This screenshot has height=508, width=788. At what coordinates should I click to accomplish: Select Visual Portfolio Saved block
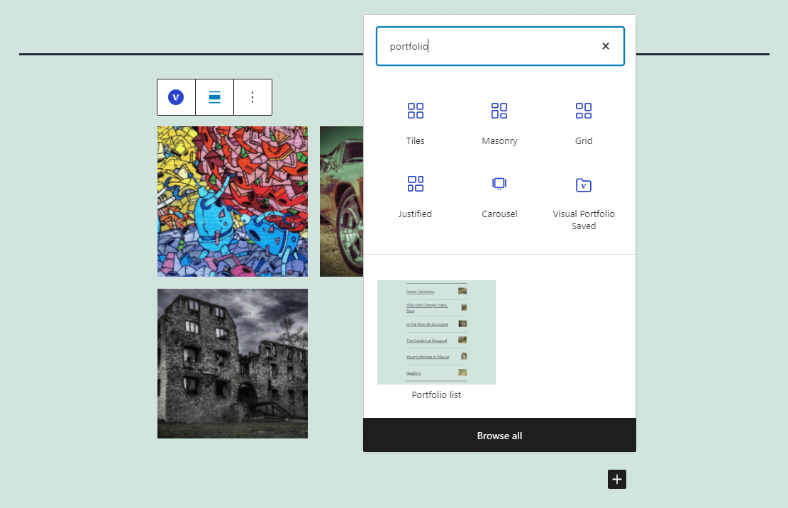[x=584, y=202]
